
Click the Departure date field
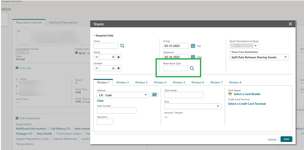pos(176,57)
